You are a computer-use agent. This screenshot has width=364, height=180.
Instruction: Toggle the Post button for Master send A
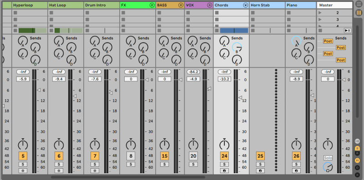pyautogui.click(x=328, y=41)
